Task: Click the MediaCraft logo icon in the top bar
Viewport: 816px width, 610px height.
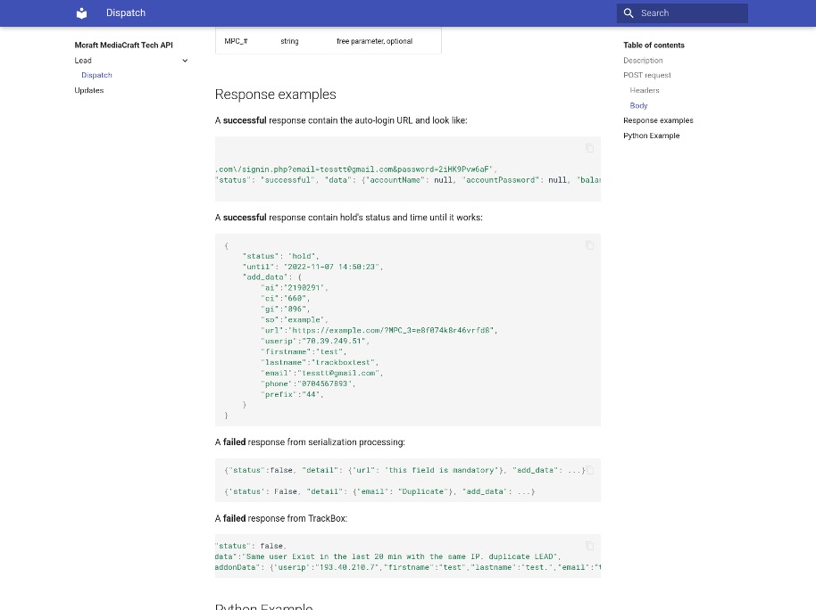Action: coord(80,13)
